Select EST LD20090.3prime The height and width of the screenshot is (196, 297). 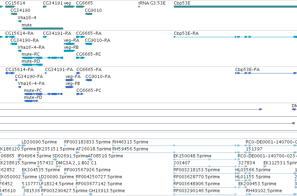point(56,177)
